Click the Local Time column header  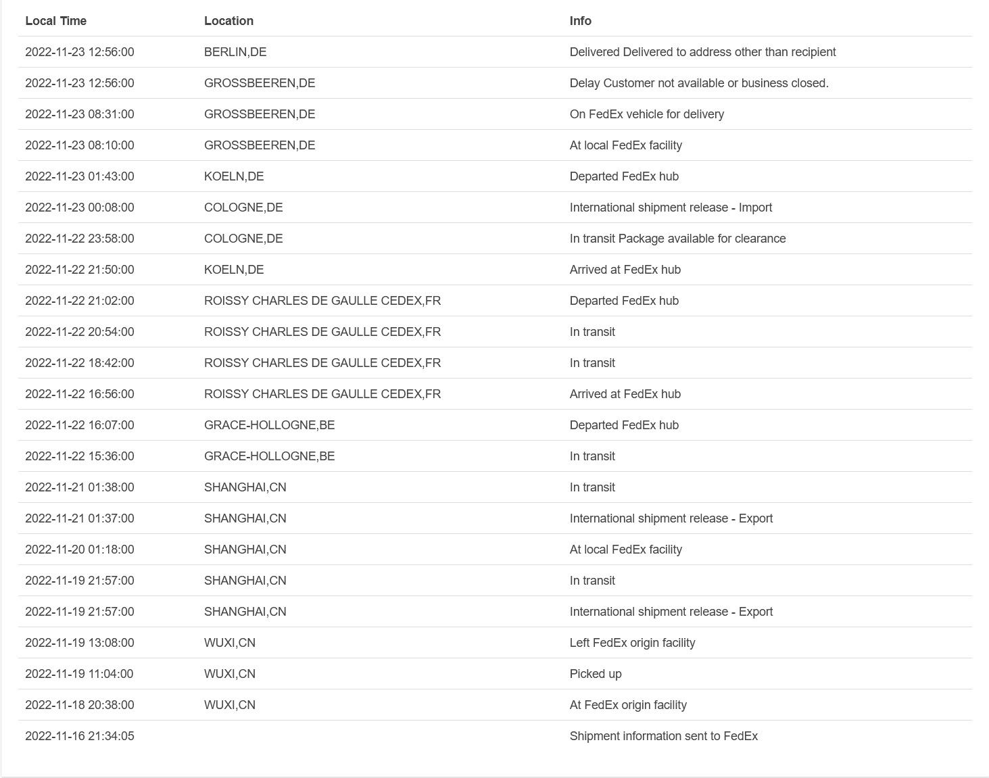55,21
